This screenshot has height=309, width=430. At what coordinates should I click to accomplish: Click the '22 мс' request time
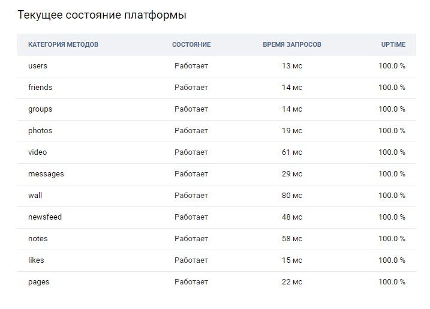(292, 282)
